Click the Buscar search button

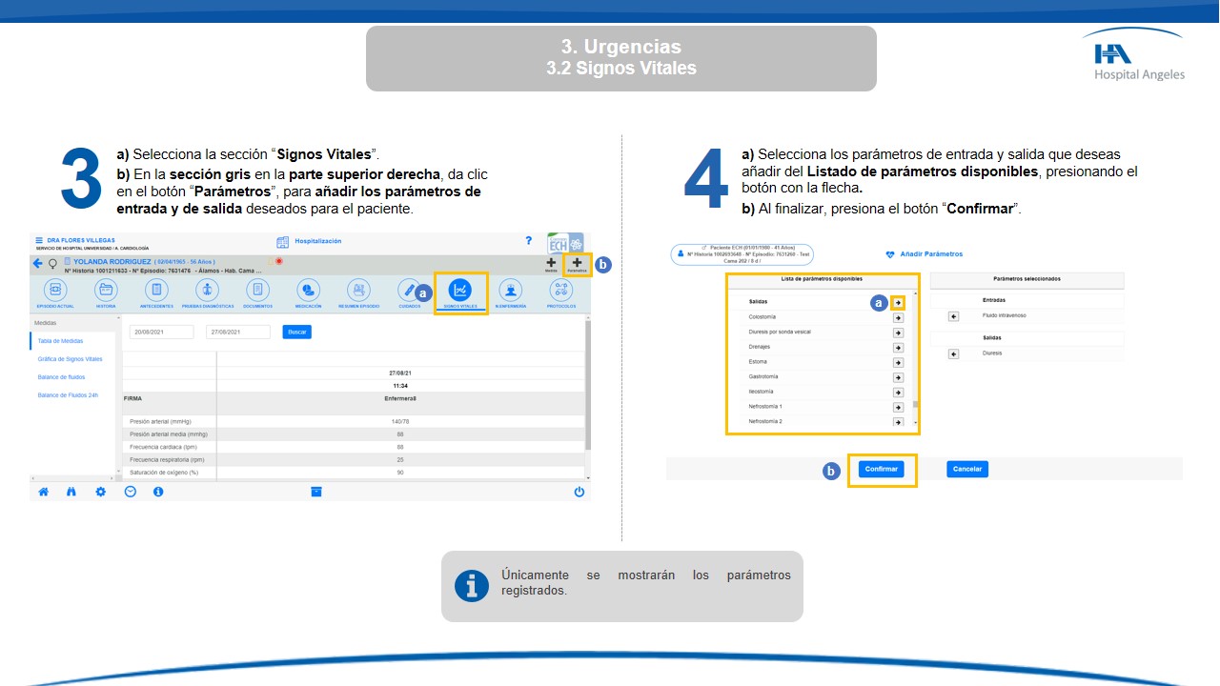297,332
